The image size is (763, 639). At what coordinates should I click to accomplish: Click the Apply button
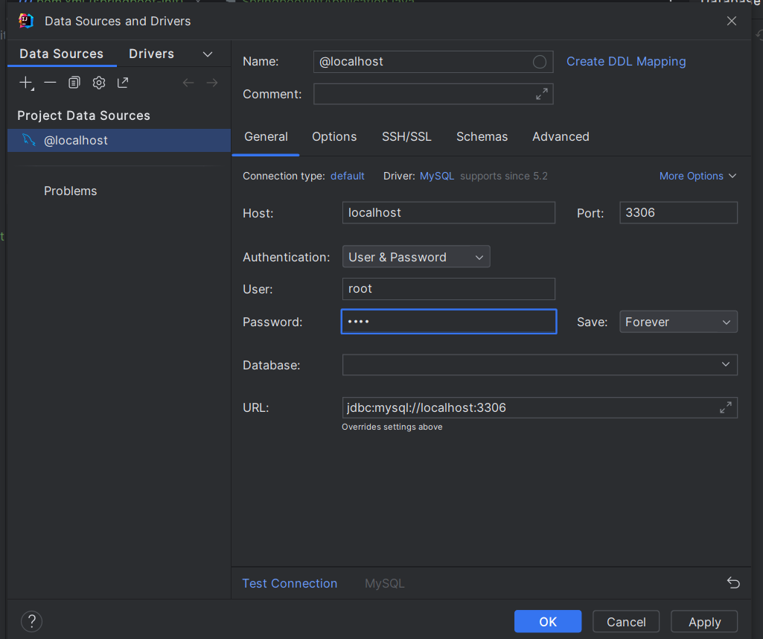click(x=704, y=621)
